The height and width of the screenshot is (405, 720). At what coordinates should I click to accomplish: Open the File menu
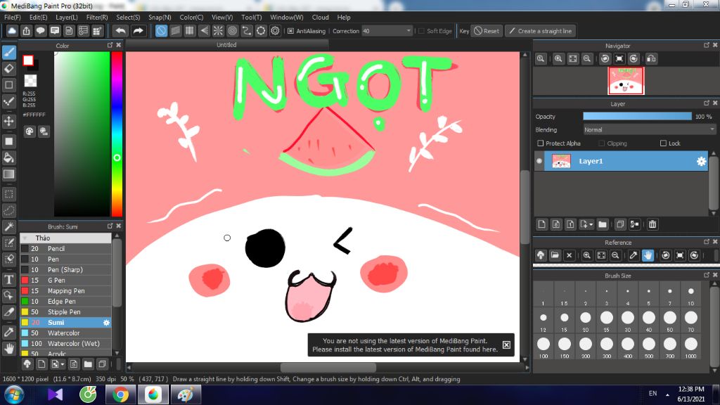[13, 18]
